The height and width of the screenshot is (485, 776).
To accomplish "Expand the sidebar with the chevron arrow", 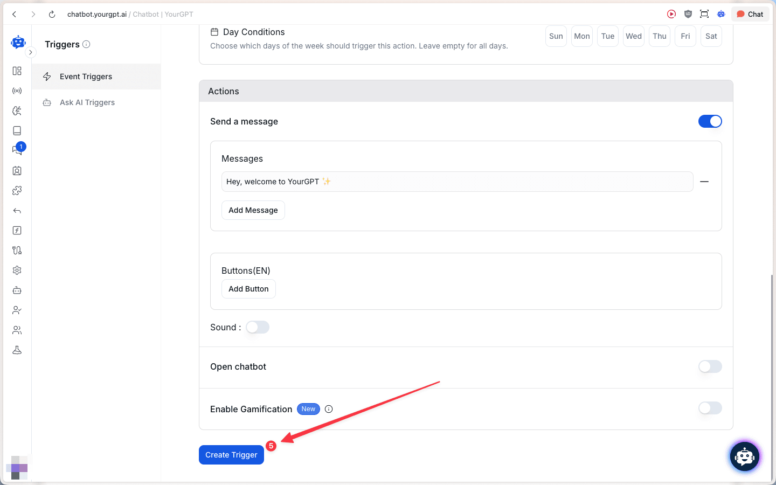I will (31, 52).
